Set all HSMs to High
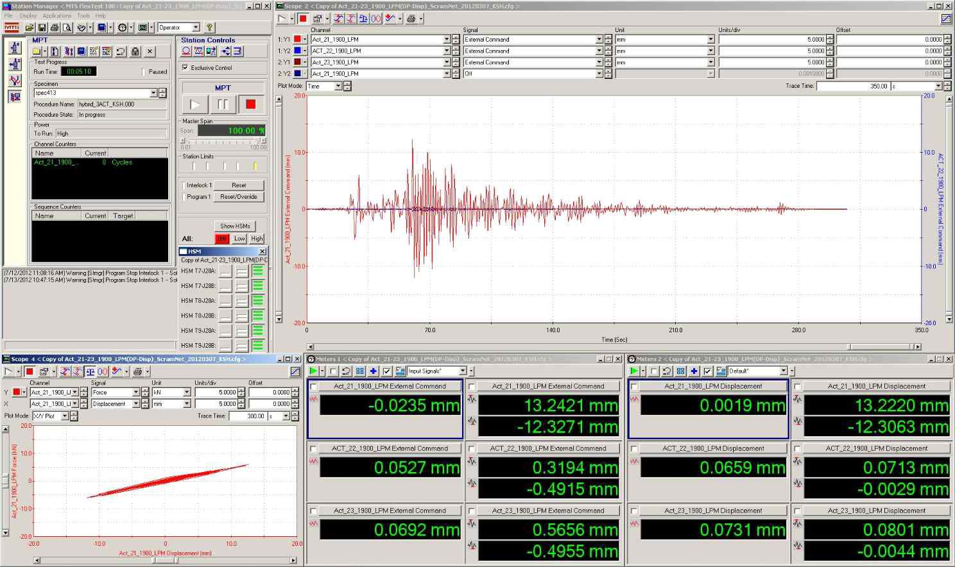The image size is (955, 567). 257,239
